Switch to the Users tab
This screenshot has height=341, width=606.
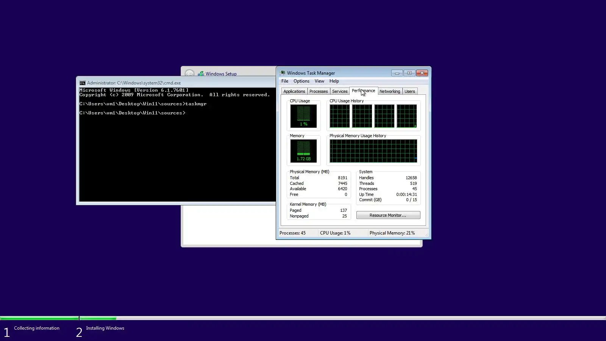coord(410,91)
